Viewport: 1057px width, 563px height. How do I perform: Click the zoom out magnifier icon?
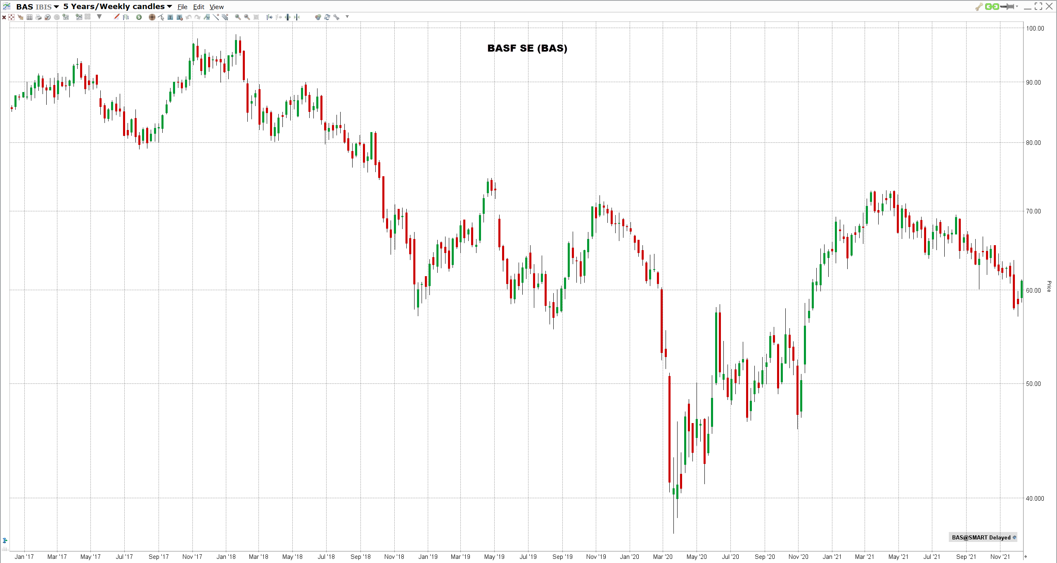246,17
